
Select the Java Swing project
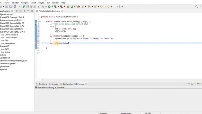coord(5,52)
